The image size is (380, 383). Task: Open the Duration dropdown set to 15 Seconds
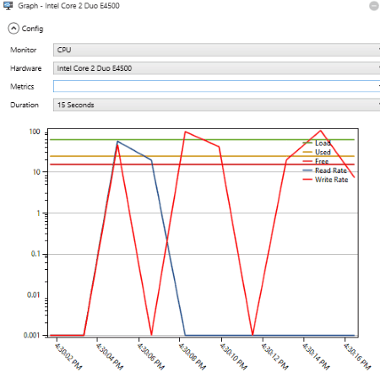tap(216, 105)
